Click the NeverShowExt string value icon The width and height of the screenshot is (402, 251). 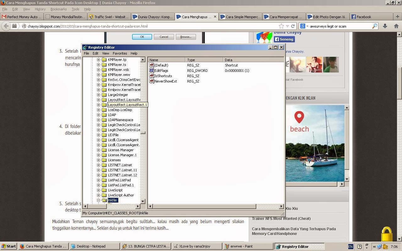pos(152,81)
